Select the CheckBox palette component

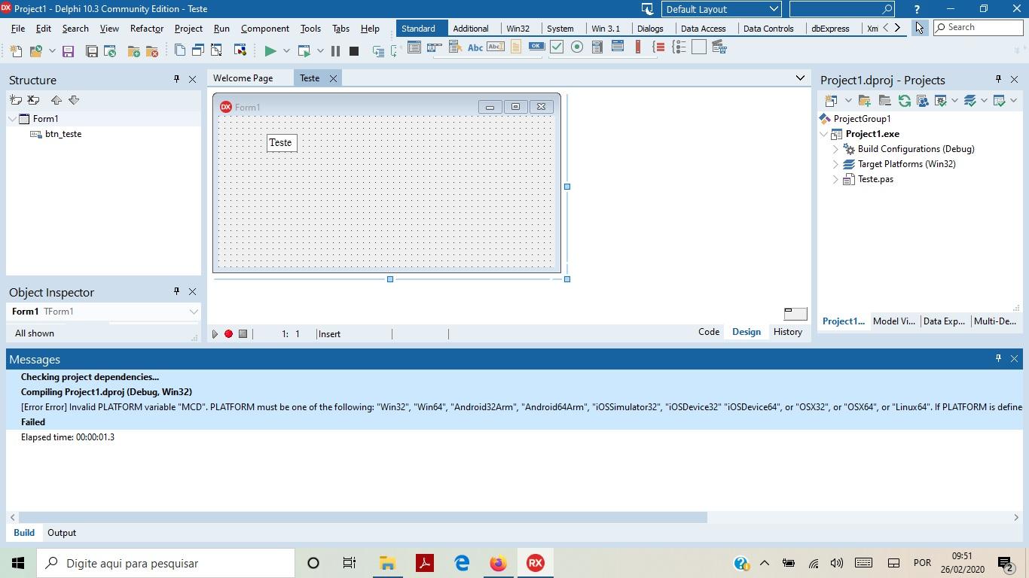click(x=557, y=47)
